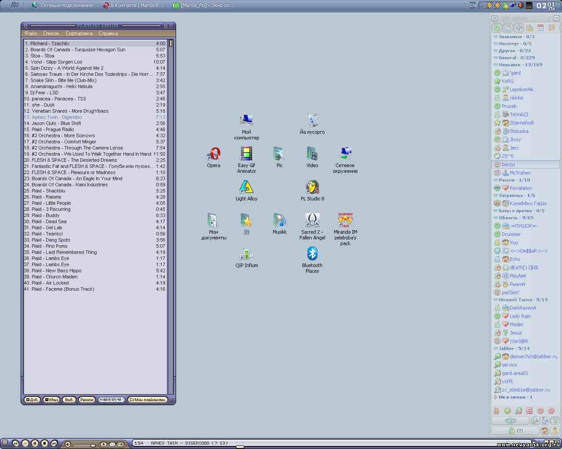Collapse the Невьянск contact group

496,65
